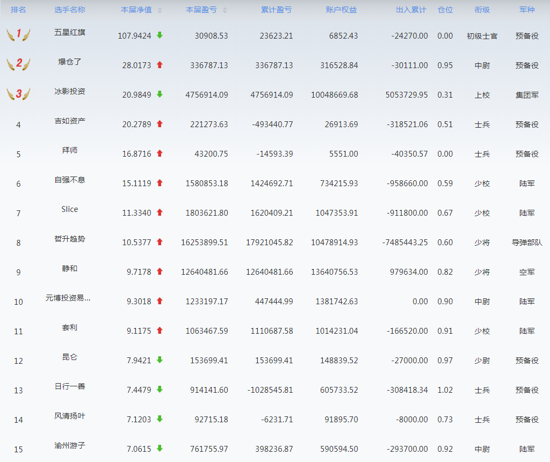Select account equity 13640756.53
Viewport: 550px width, 462px height.
(x=334, y=272)
